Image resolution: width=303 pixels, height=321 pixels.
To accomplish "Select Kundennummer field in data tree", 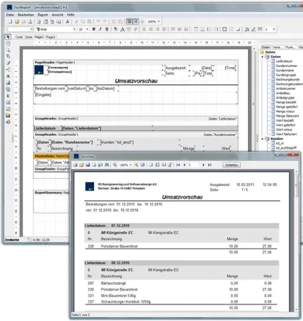I will (287, 66).
